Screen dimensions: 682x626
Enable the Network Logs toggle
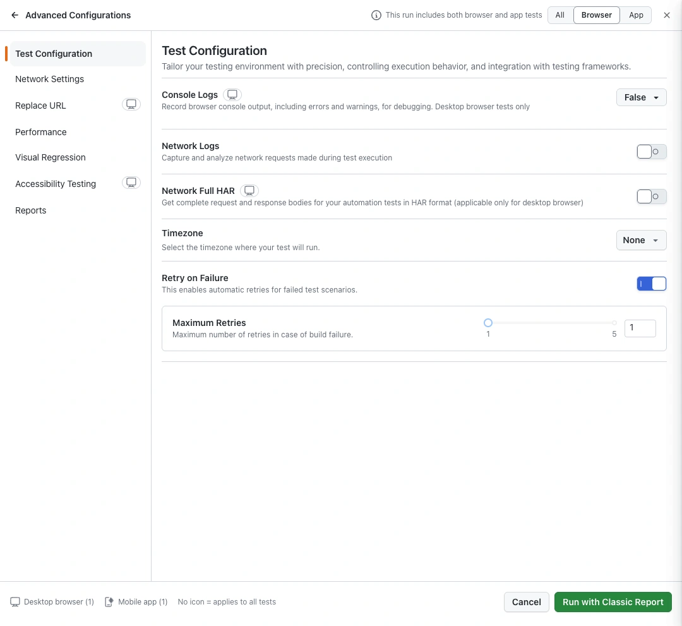652,152
